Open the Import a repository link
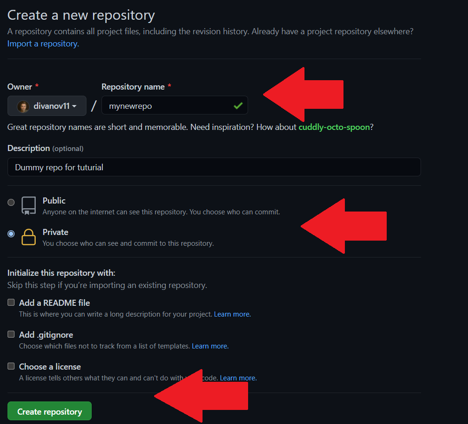Screen dimensions: 468x424 point(43,44)
